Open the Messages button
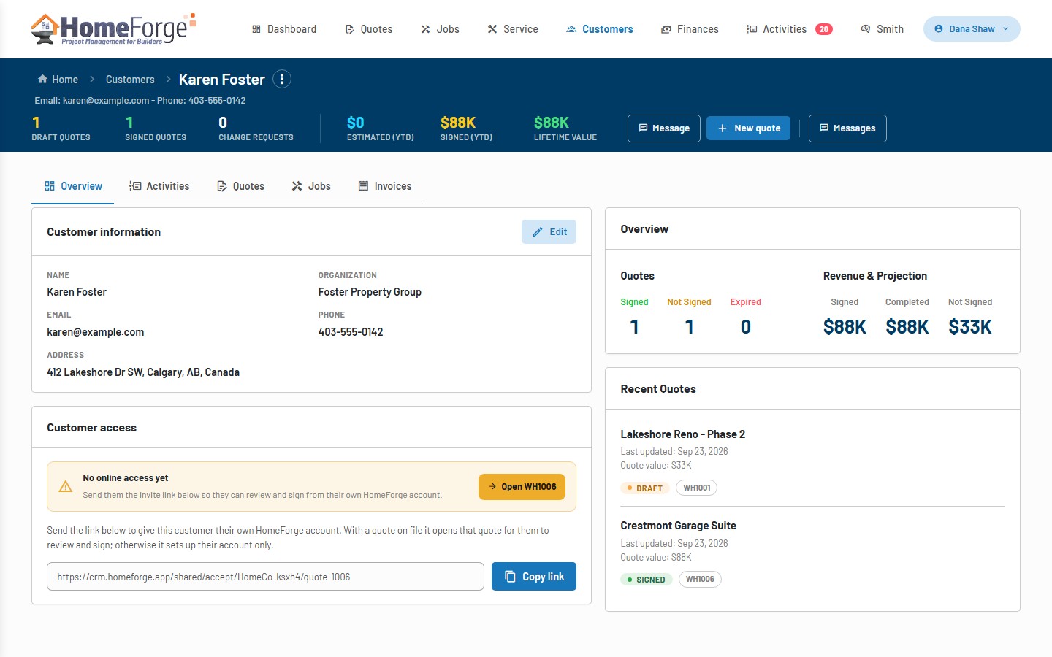 847,128
